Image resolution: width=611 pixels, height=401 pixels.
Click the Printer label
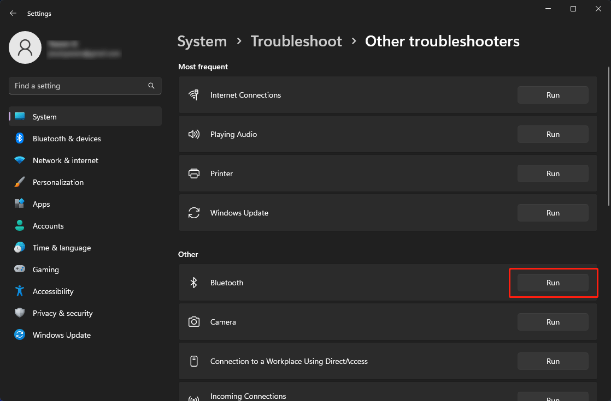coord(221,173)
